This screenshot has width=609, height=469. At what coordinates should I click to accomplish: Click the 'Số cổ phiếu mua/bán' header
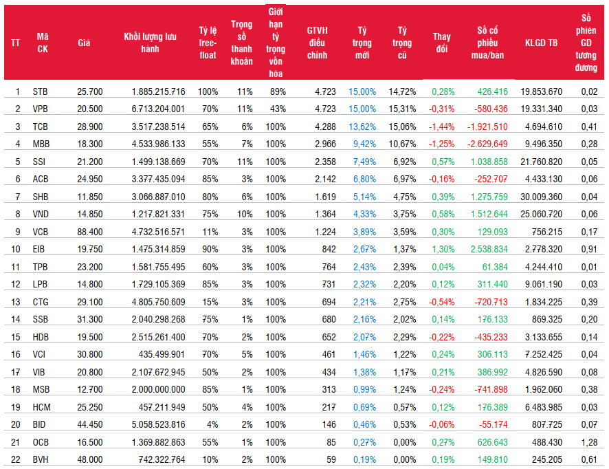coord(490,43)
